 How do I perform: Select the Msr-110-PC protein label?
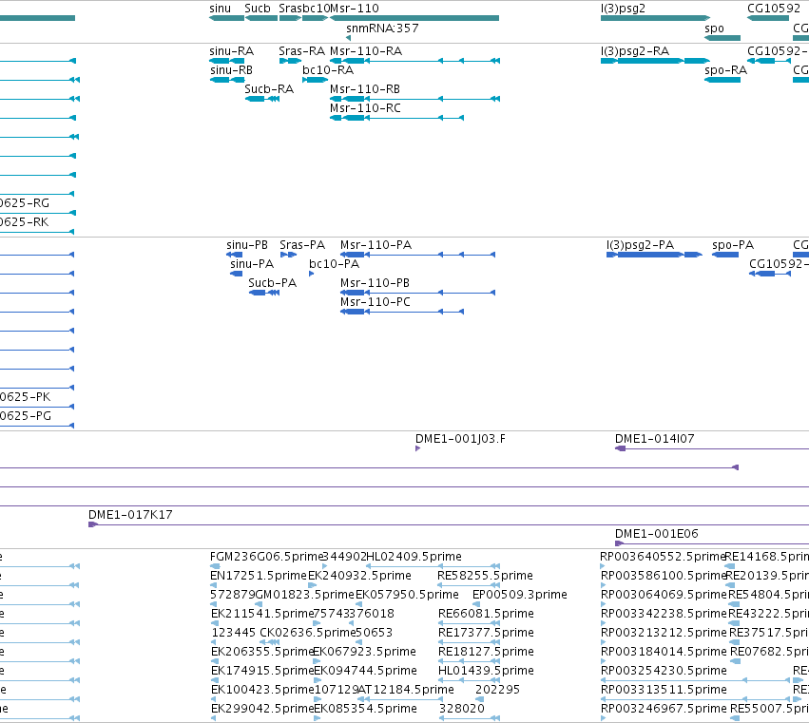(x=376, y=302)
